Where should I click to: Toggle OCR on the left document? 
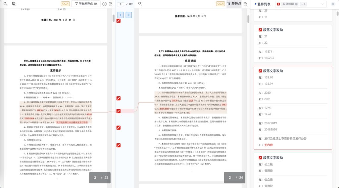pos(65,4)
